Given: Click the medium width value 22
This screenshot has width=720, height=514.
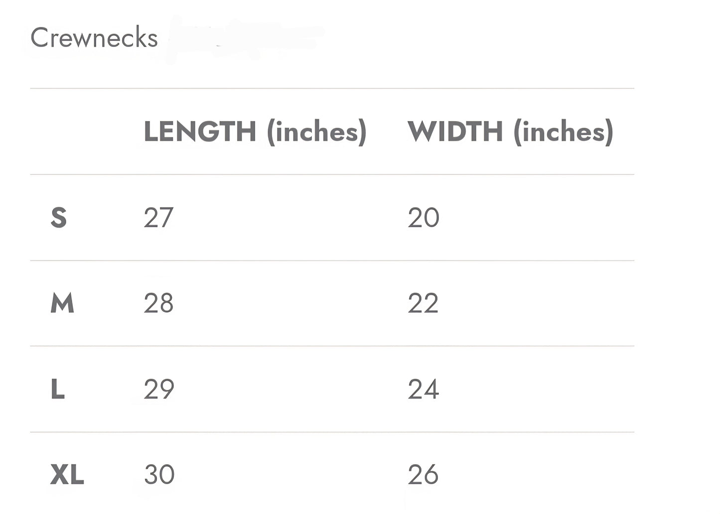Looking at the screenshot, I should pyautogui.click(x=423, y=303).
